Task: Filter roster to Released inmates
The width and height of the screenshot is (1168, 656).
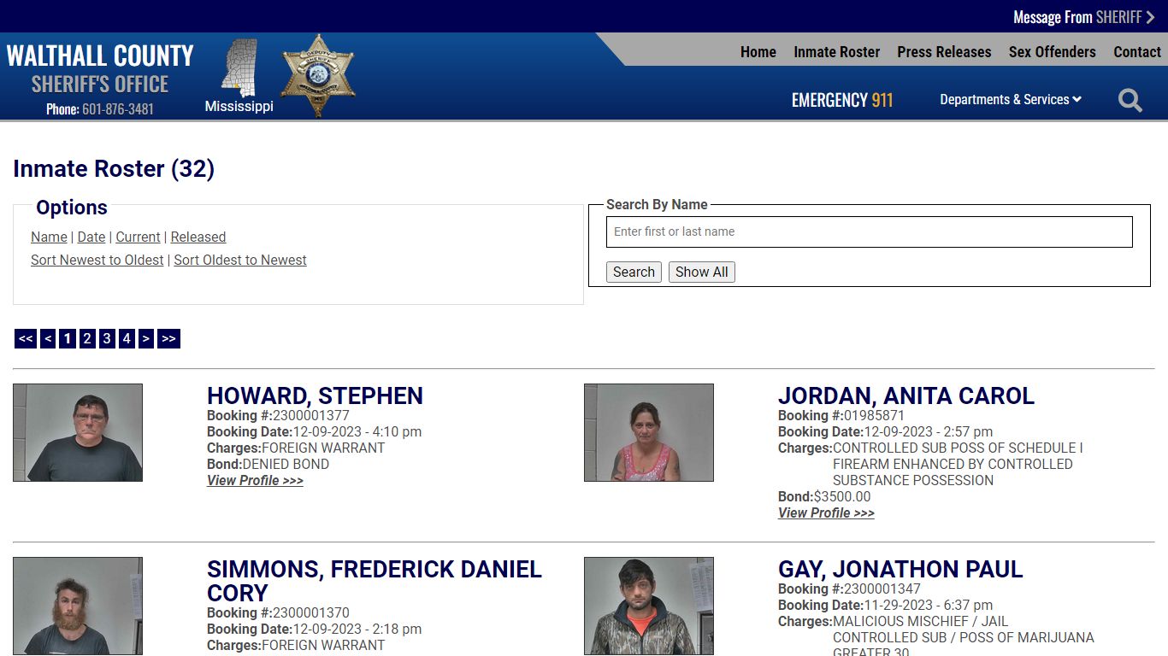Action: pyautogui.click(x=198, y=237)
